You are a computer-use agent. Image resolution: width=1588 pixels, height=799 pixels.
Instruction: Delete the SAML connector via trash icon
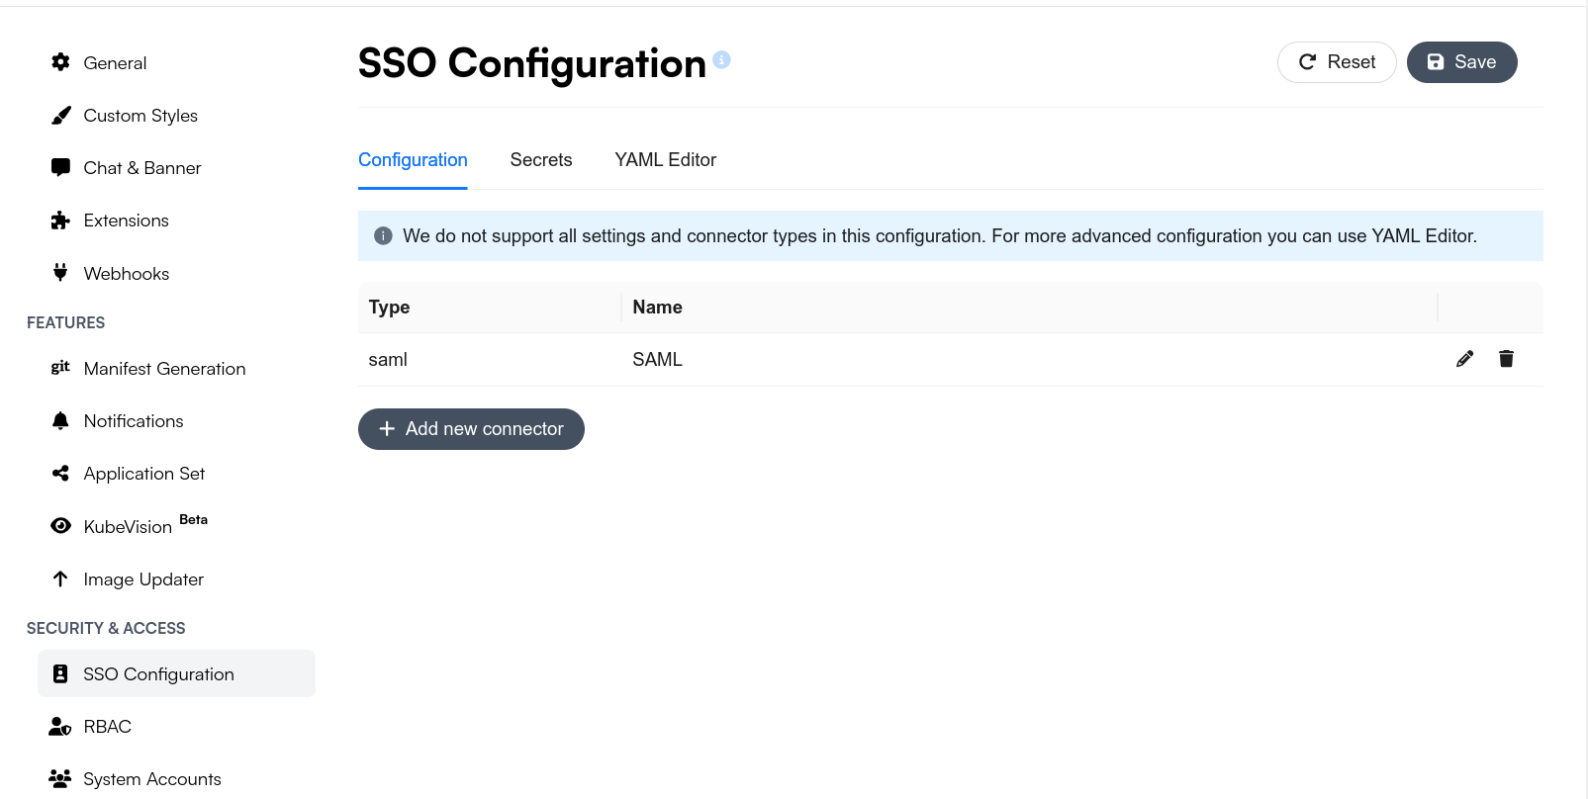pyautogui.click(x=1506, y=359)
